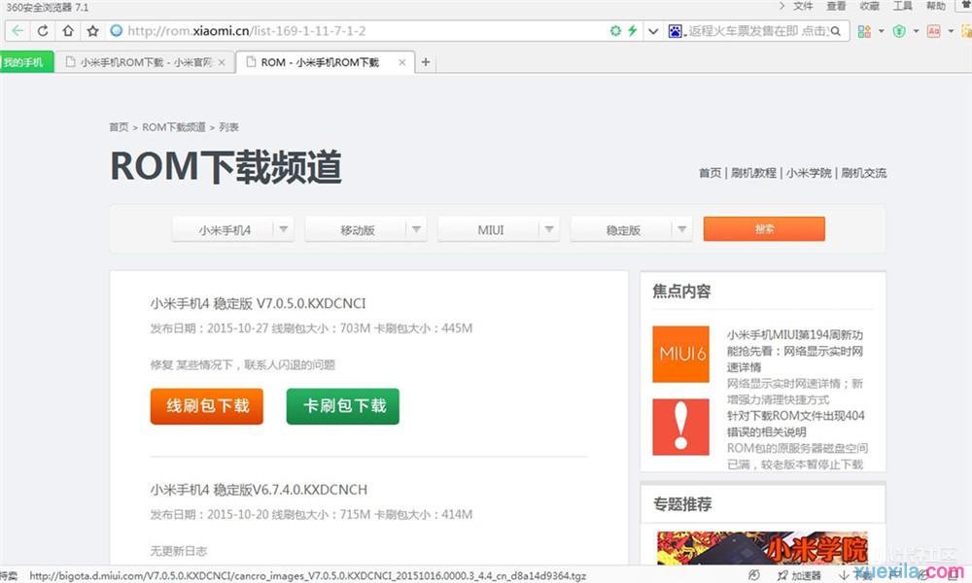Click 线刷包下载 orange button
The height and width of the screenshot is (583, 972).
point(206,406)
